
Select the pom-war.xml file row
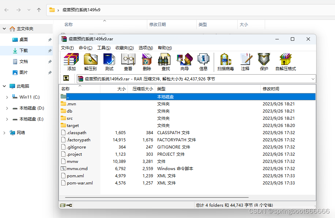(x=187, y=183)
